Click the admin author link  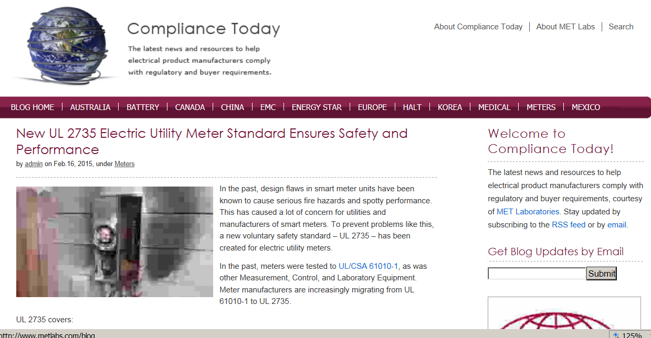coord(34,164)
